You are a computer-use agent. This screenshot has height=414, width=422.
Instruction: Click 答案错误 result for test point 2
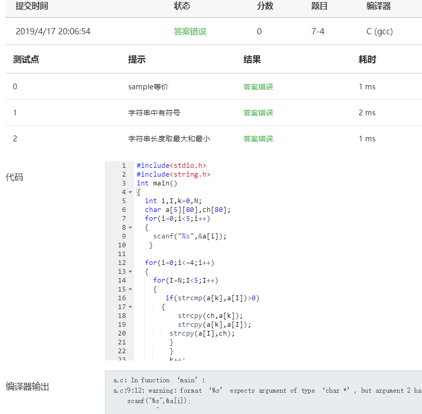[x=258, y=139]
